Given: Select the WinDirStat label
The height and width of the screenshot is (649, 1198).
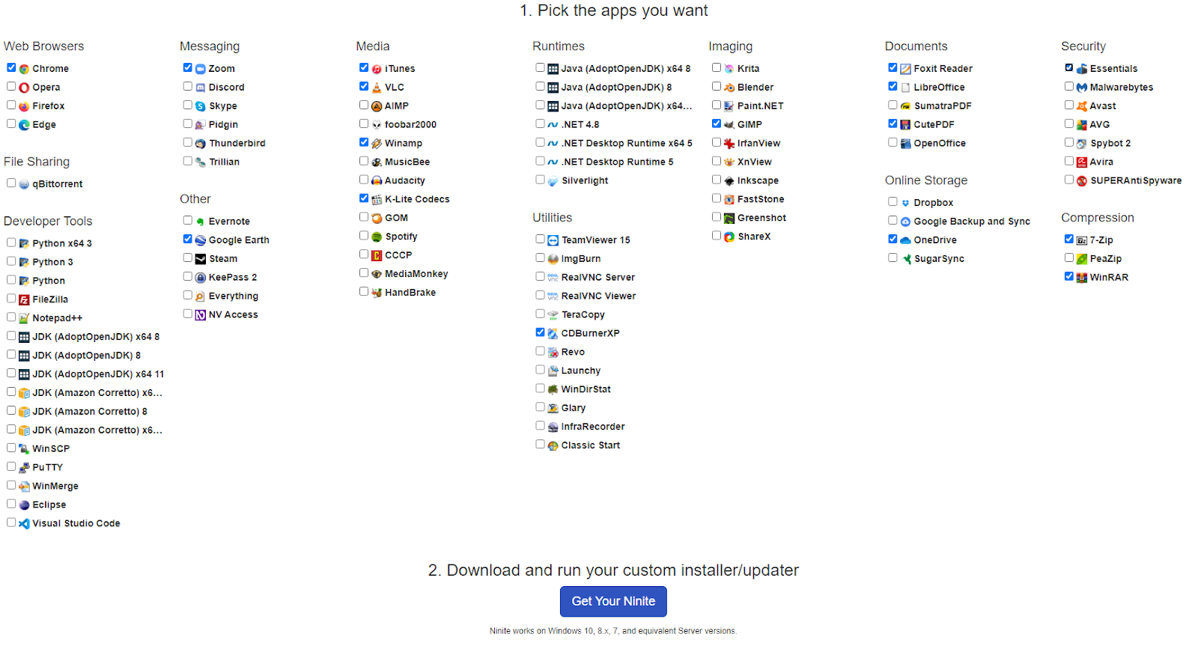Looking at the screenshot, I should (586, 389).
